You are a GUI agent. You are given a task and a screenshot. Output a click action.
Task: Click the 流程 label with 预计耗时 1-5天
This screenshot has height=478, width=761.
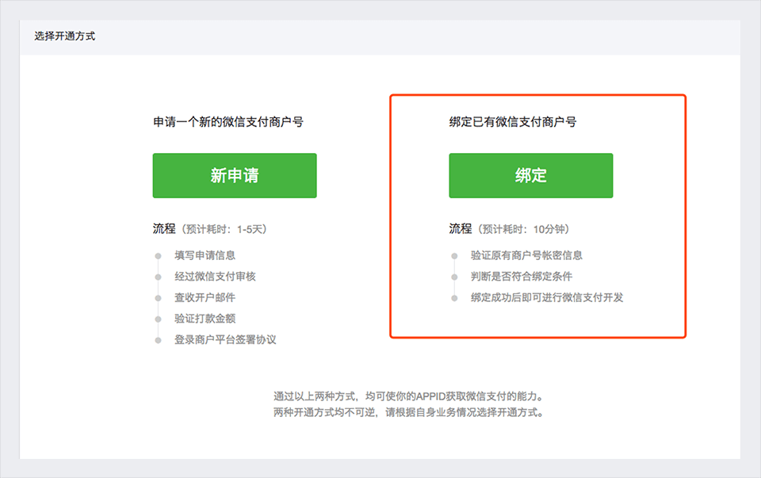pyautogui.click(x=209, y=228)
